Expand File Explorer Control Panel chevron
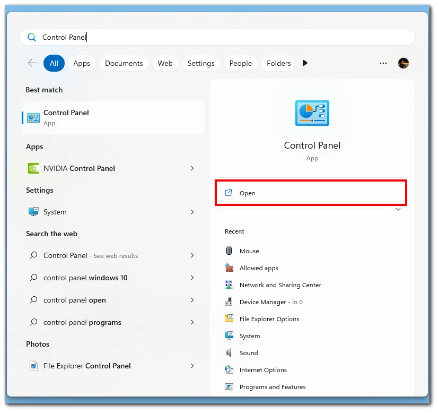This screenshot has height=413, width=439. click(192, 366)
